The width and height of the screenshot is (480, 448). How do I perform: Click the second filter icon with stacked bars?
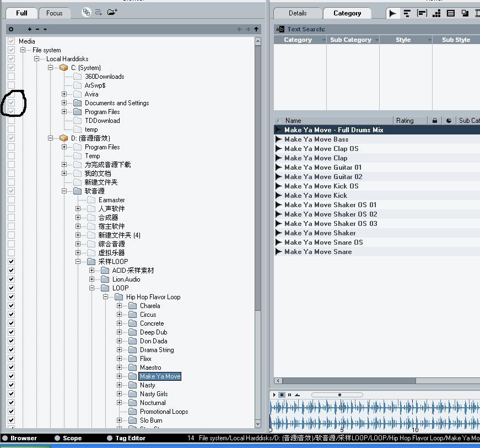407,13
